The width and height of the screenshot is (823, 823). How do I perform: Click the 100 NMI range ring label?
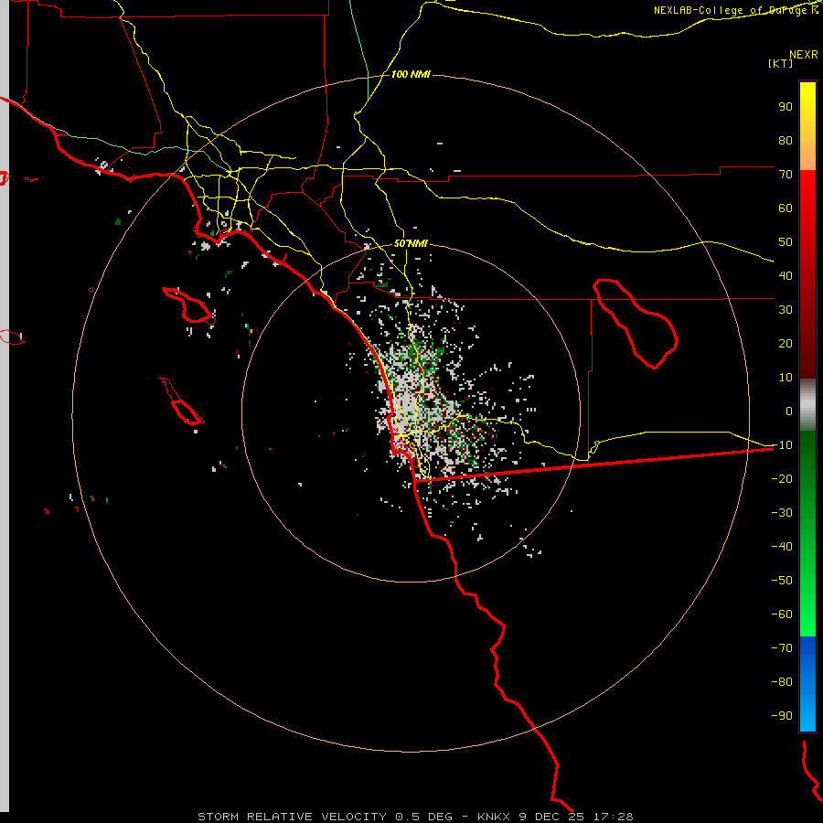pyautogui.click(x=411, y=75)
